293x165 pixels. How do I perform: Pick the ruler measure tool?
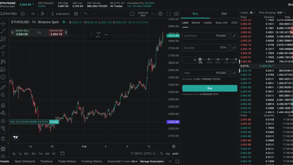pyautogui.click(x=3, y=87)
